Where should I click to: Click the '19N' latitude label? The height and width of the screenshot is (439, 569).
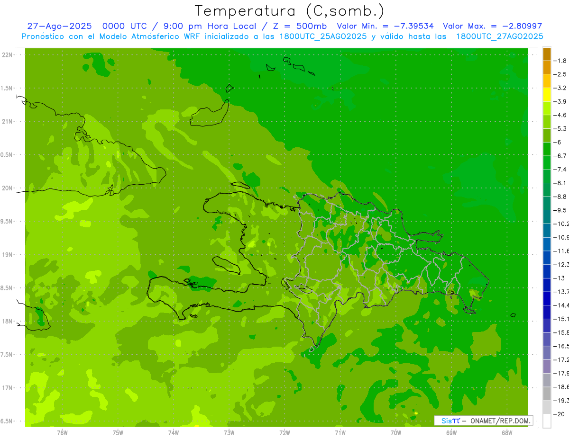pyautogui.click(x=7, y=255)
